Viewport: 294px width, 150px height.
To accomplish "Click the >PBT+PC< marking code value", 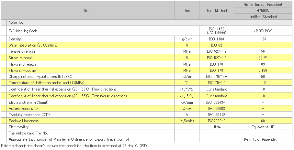I will [263, 31].
